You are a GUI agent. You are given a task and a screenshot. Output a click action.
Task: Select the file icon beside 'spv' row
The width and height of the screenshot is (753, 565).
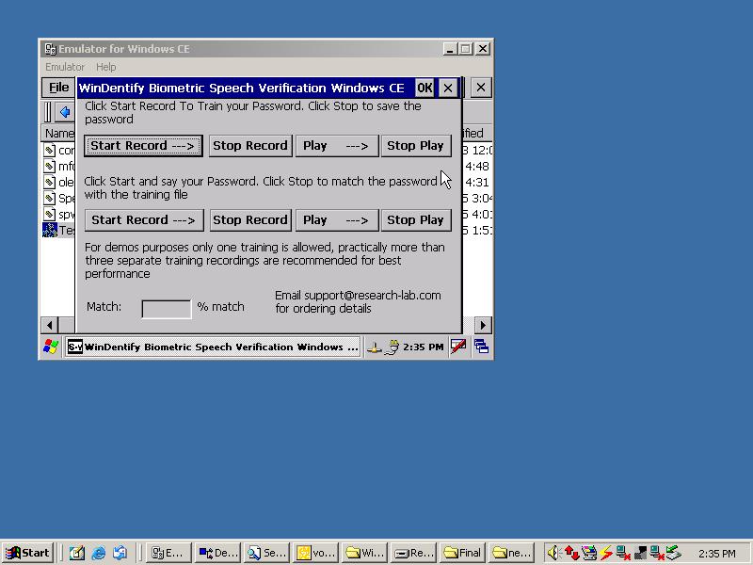click(x=50, y=214)
